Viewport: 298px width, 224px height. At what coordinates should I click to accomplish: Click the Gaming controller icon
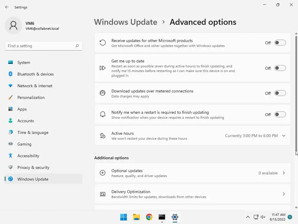(x=10, y=144)
